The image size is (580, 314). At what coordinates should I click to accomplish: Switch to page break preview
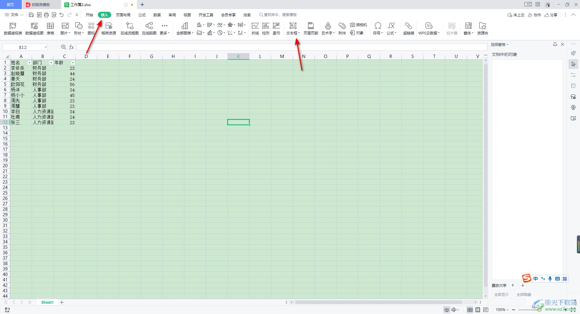click(486, 310)
